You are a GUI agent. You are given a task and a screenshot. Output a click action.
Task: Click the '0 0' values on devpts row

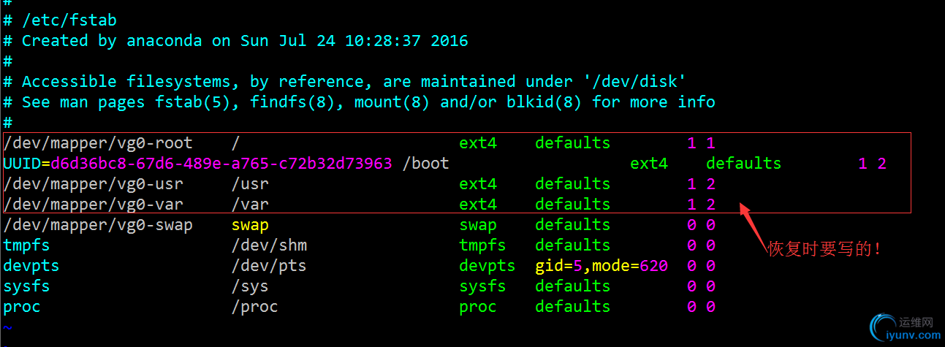click(x=701, y=266)
